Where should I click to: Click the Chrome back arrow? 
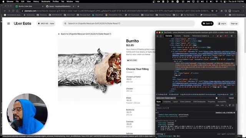click(5, 11)
